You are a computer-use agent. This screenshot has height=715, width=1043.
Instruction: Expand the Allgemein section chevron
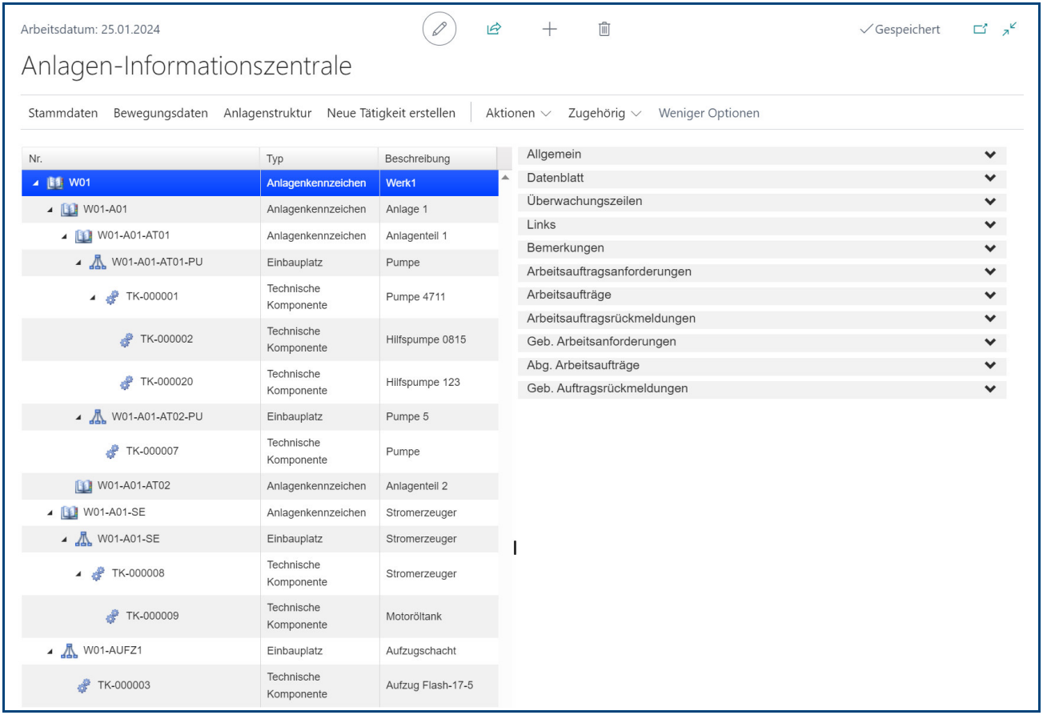(x=990, y=155)
